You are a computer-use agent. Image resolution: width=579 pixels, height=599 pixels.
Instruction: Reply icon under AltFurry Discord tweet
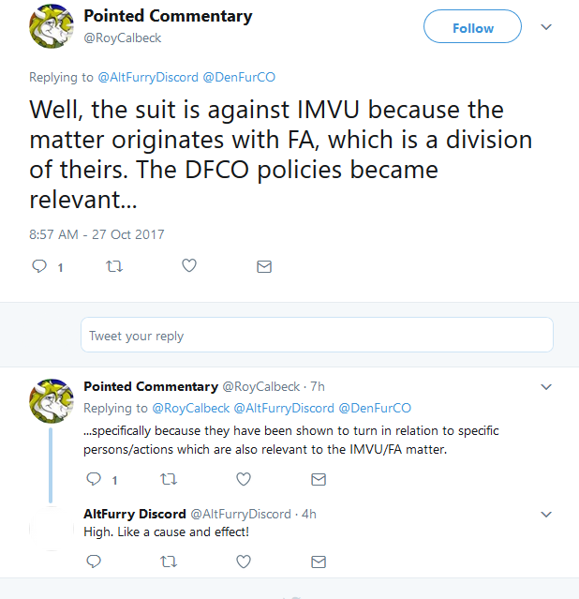pyautogui.click(x=94, y=562)
